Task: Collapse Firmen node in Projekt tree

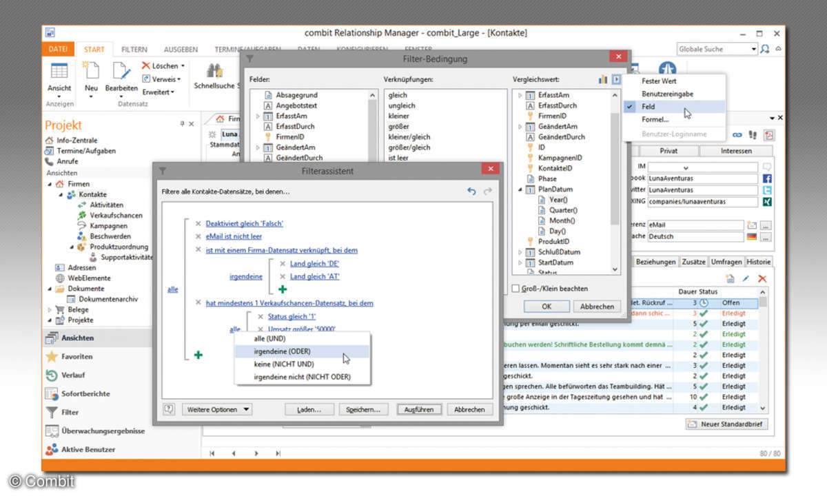Action: click(x=50, y=185)
